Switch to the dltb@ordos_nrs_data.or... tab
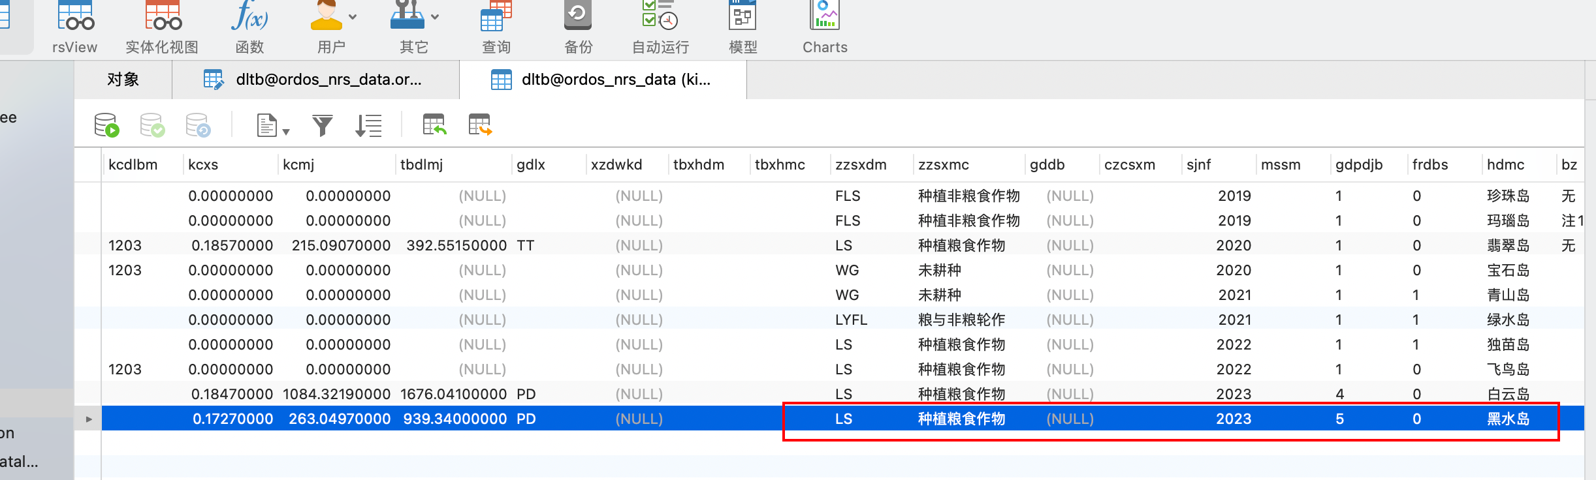This screenshot has width=1596, height=480. (x=315, y=80)
